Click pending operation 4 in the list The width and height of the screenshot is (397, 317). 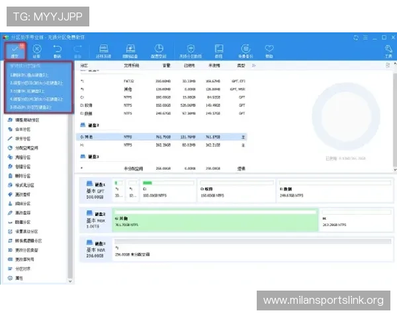click(36, 99)
